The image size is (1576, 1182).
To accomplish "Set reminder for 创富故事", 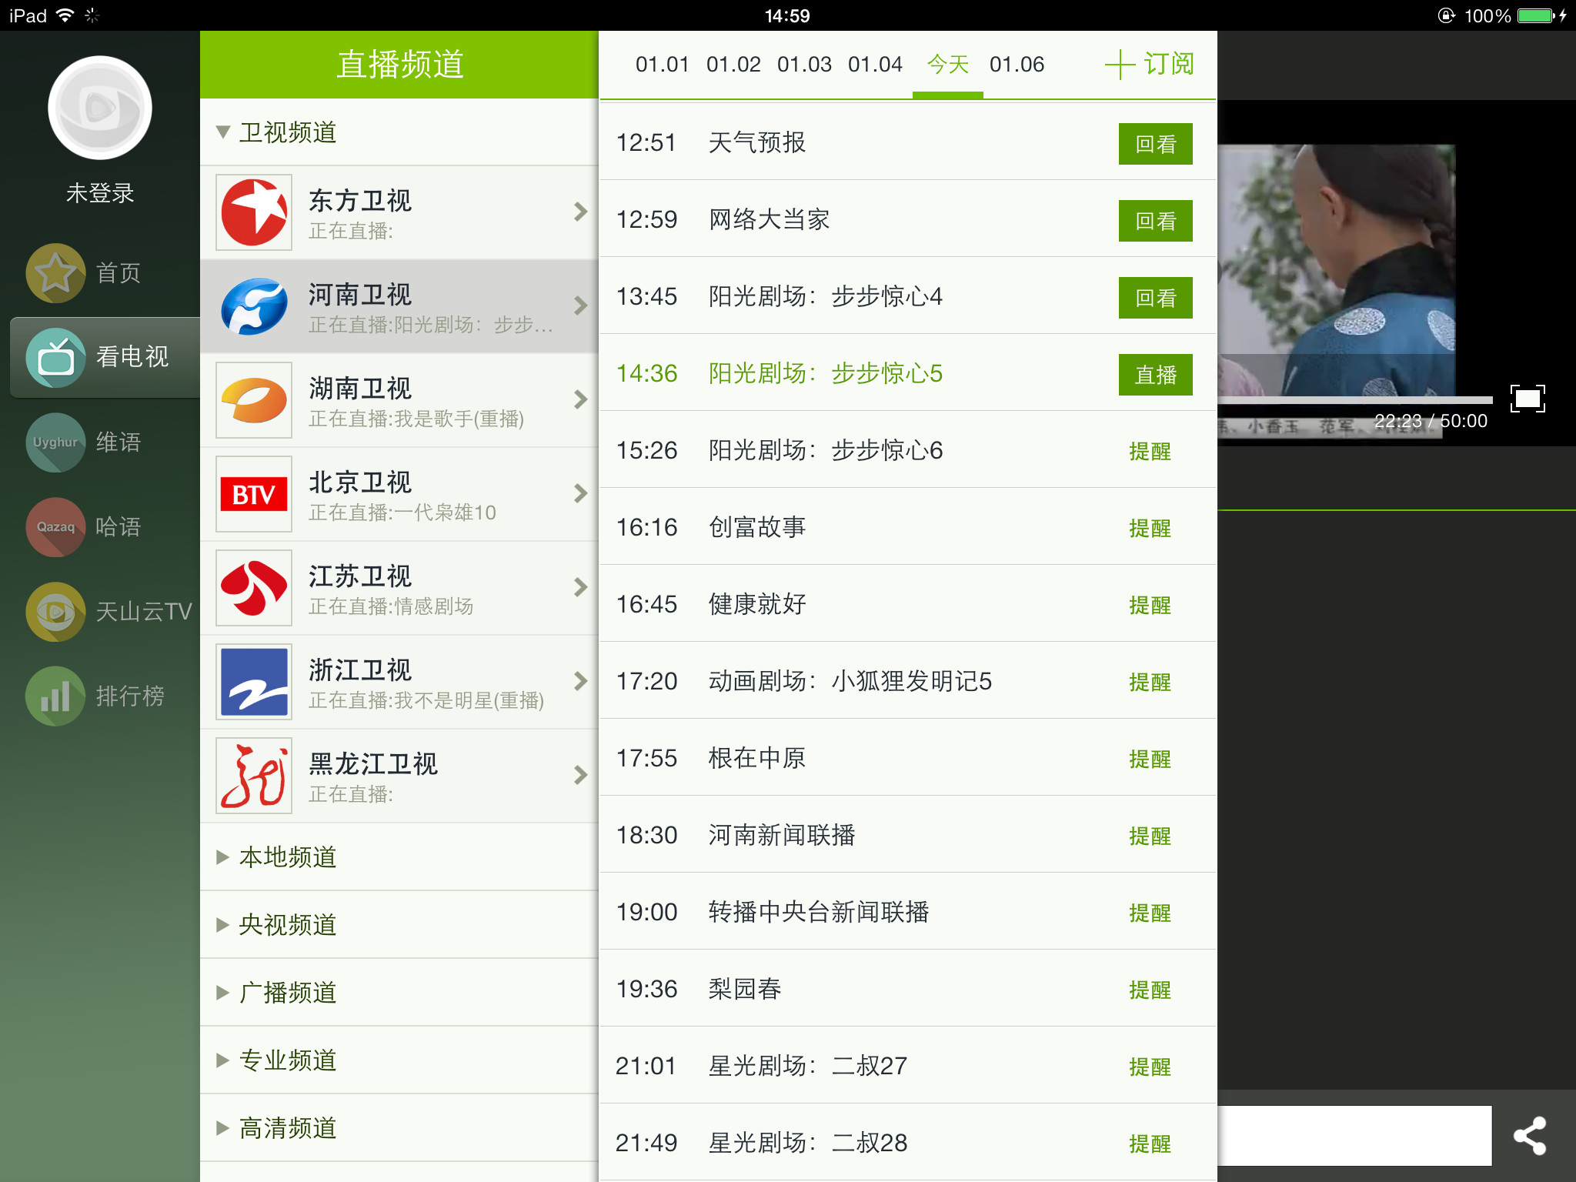I will (1150, 529).
